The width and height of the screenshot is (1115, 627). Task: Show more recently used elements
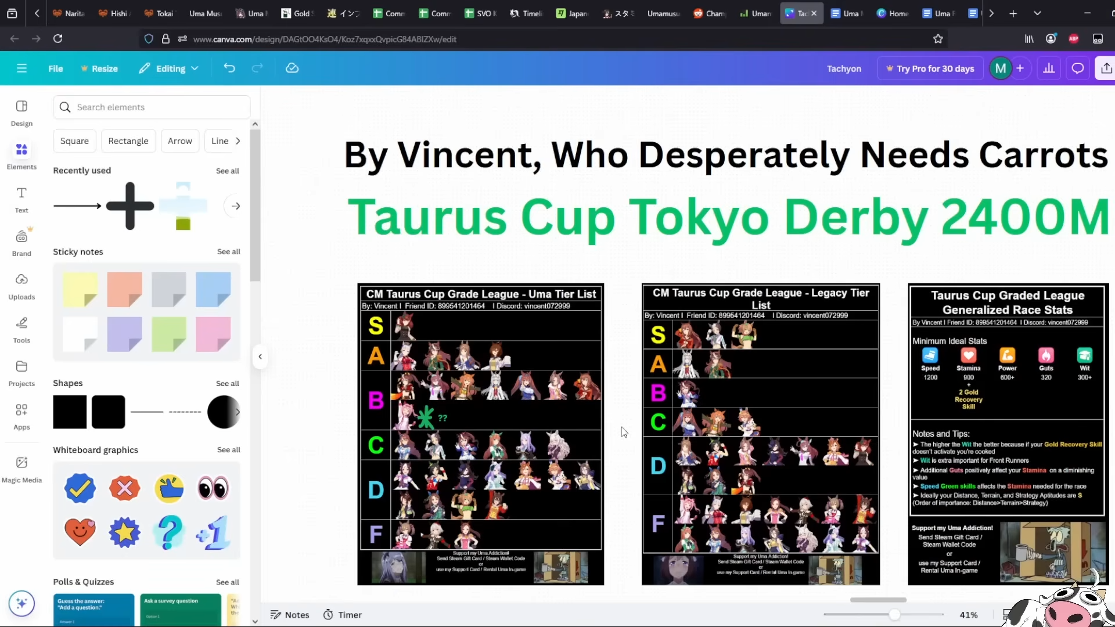pyautogui.click(x=236, y=206)
